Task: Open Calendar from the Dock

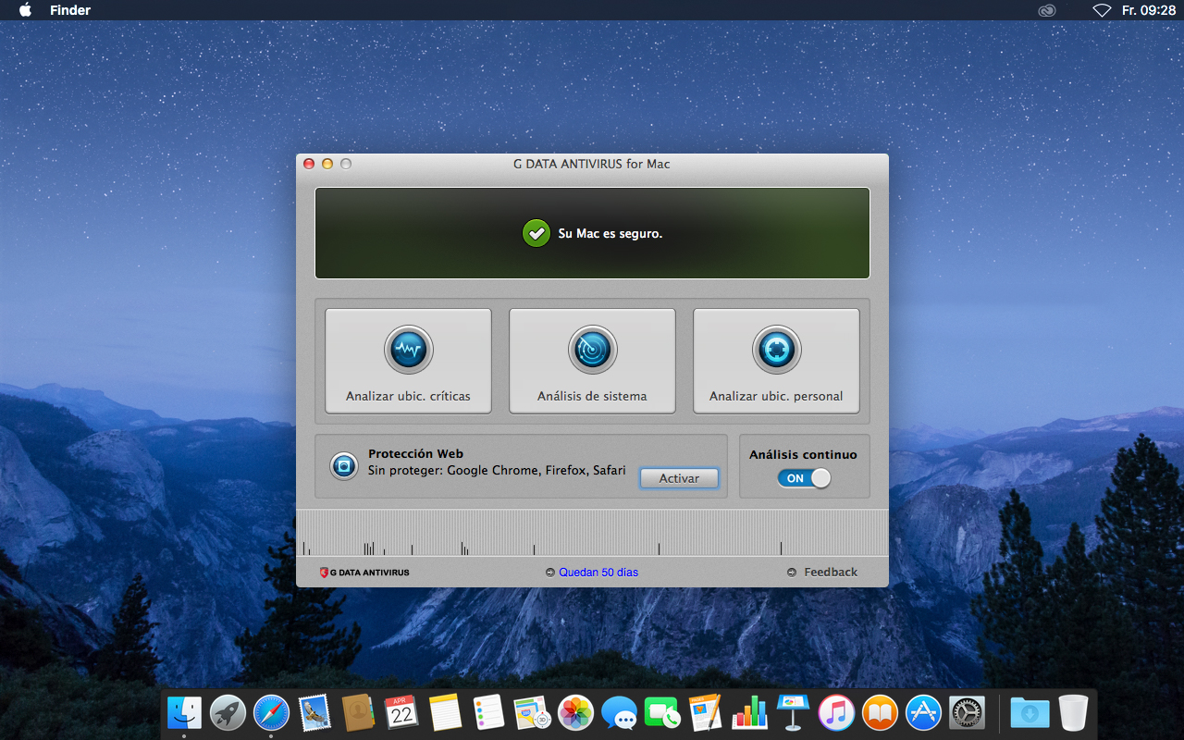Action: 401,712
